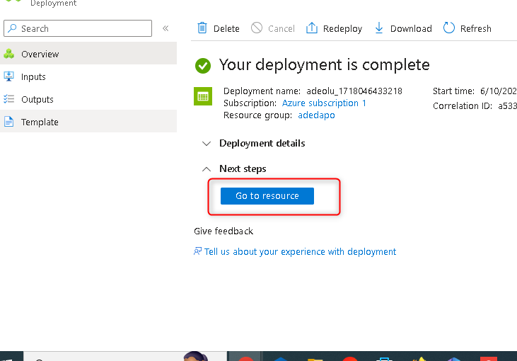Click the Overview sidebar icon
This screenshot has height=361, width=517.
[x=9, y=54]
